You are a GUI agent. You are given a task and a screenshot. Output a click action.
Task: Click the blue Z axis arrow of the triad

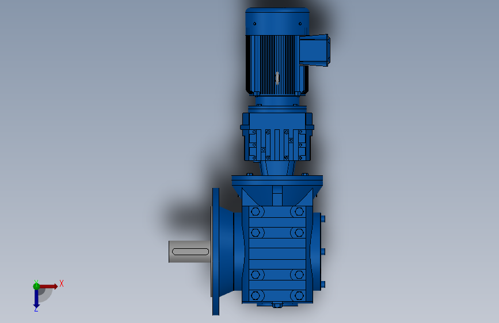pos(36,299)
